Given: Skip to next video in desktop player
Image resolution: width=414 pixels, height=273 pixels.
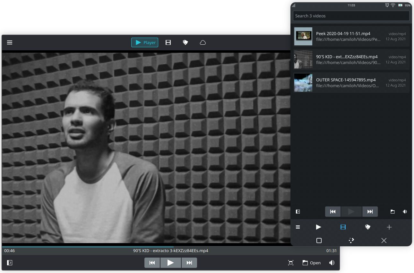Looking at the screenshot, I should (x=189, y=263).
